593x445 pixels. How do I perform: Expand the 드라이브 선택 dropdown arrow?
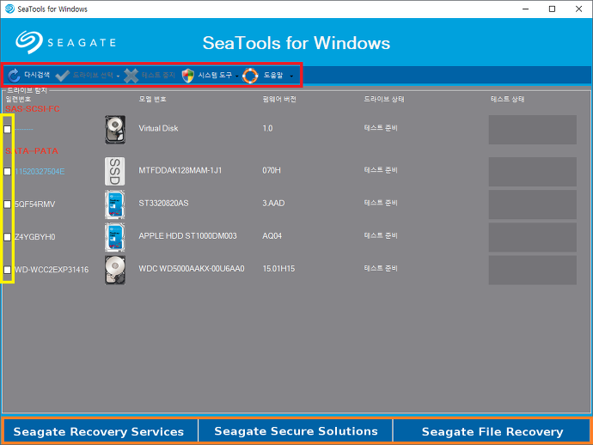[118, 76]
